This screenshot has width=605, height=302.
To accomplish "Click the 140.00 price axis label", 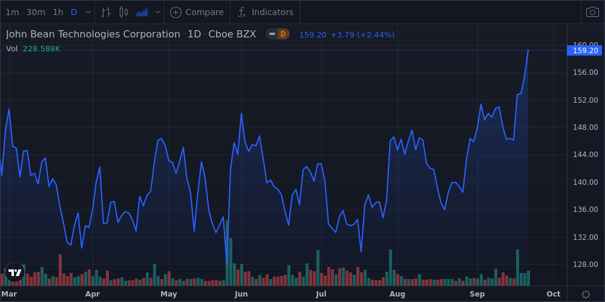I will click(586, 182).
